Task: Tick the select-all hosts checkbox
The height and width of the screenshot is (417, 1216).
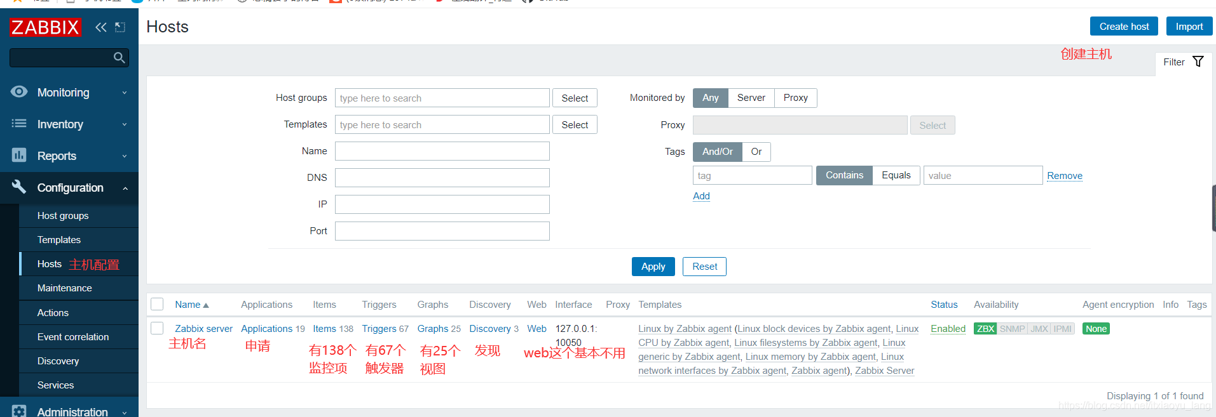Action: (157, 304)
